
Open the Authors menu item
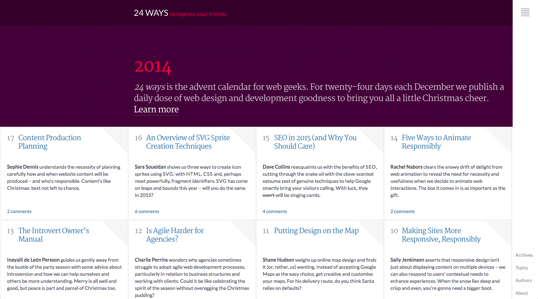click(x=524, y=281)
